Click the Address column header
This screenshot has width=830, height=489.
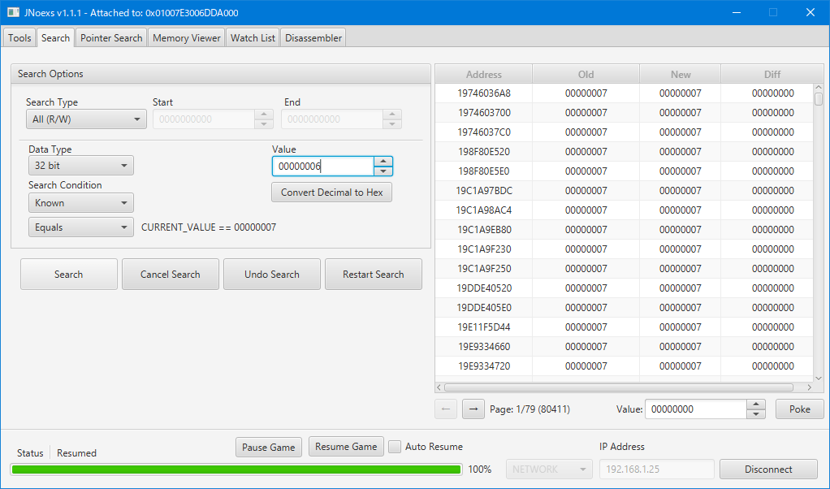pyautogui.click(x=484, y=74)
